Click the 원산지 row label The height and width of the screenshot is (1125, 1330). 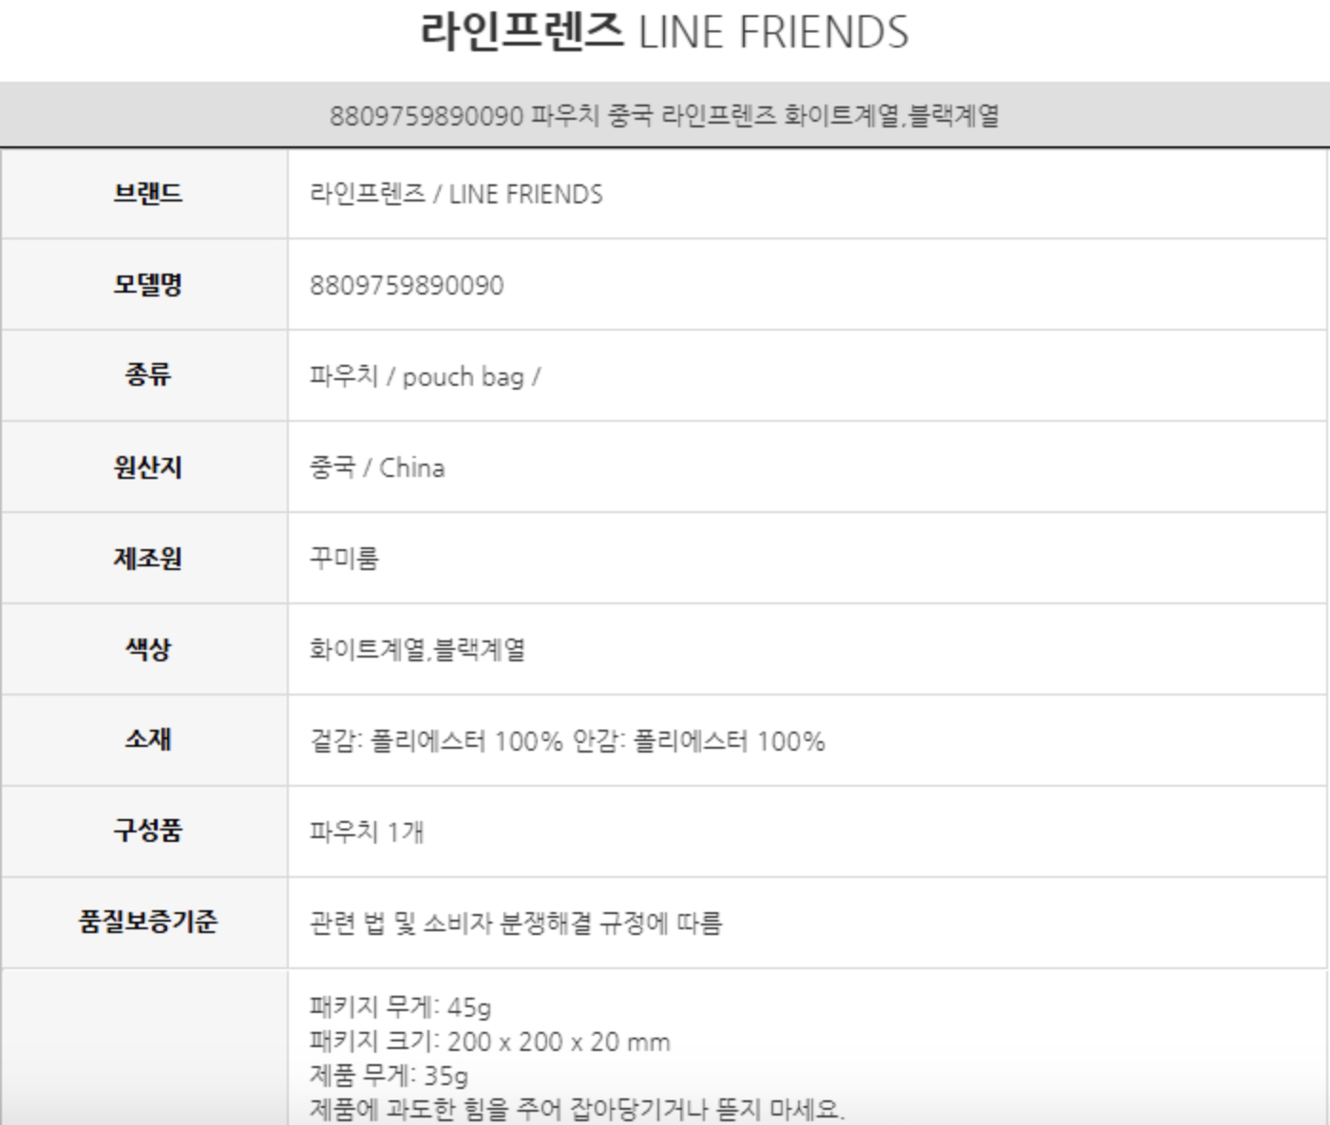tap(147, 467)
